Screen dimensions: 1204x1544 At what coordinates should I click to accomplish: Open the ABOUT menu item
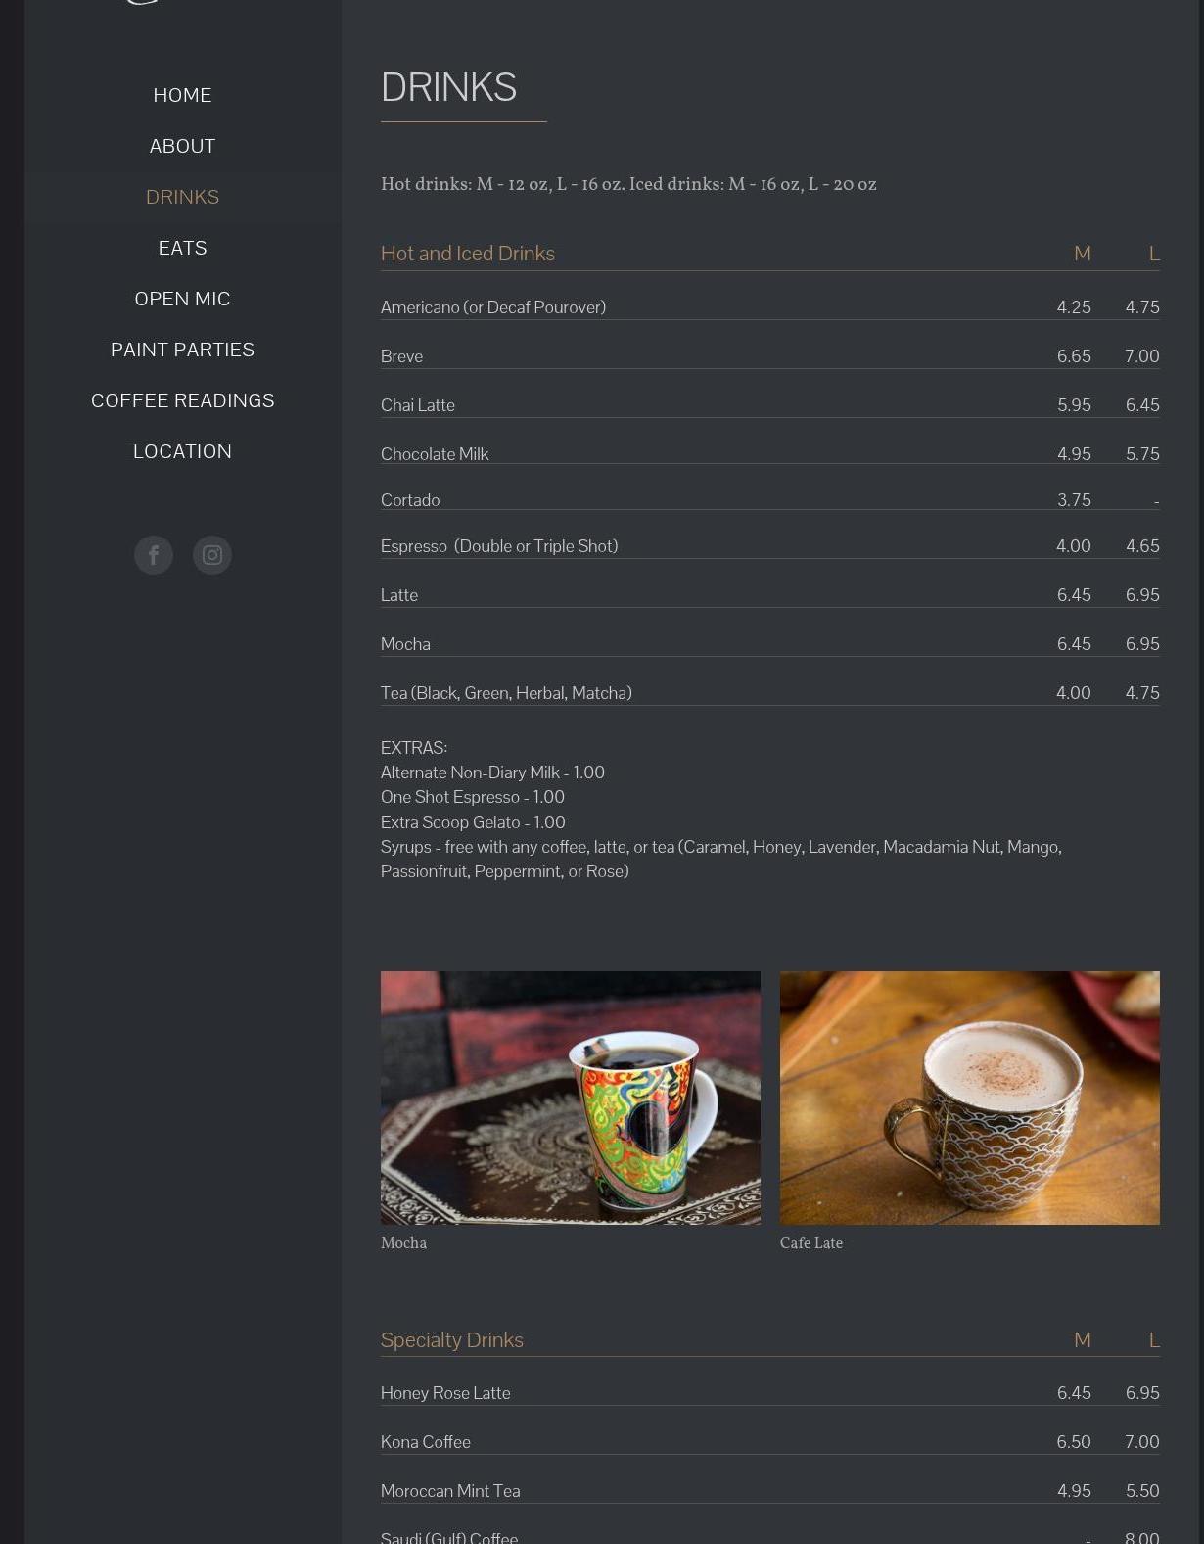[x=183, y=146]
